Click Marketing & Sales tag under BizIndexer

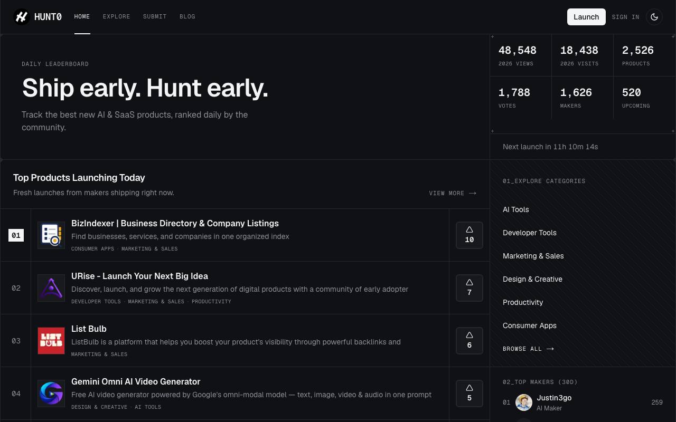coord(149,248)
